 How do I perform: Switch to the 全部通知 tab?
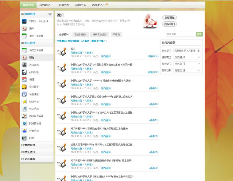64,35
